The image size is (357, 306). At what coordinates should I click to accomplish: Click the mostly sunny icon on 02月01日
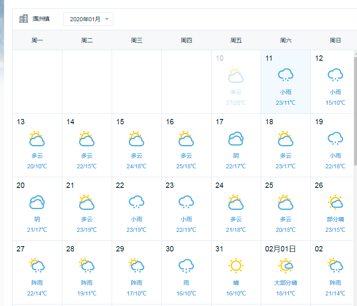coord(286,266)
